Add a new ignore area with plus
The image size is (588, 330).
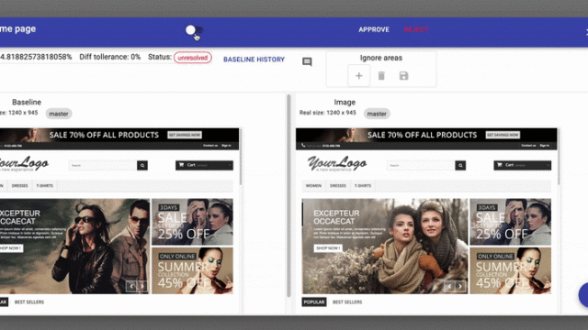click(x=359, y=75)
